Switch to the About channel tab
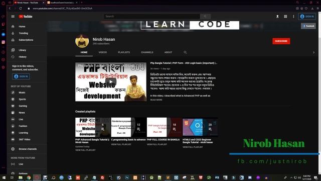 168,52
